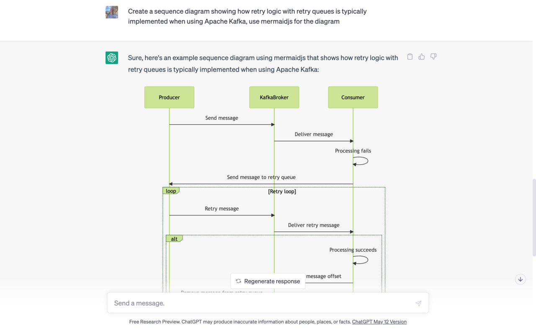Click the Retry loop label text
This screenshot has height=335, width=536.
tap(282, 191)
